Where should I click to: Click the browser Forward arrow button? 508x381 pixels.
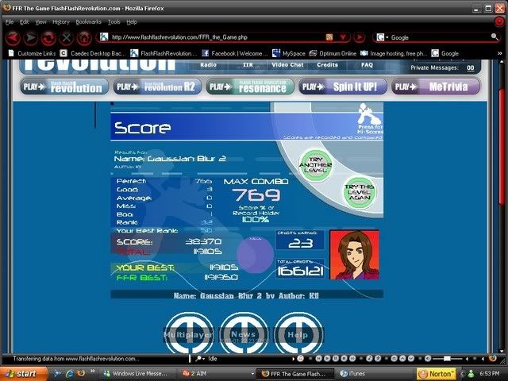[x=30, y=37]
